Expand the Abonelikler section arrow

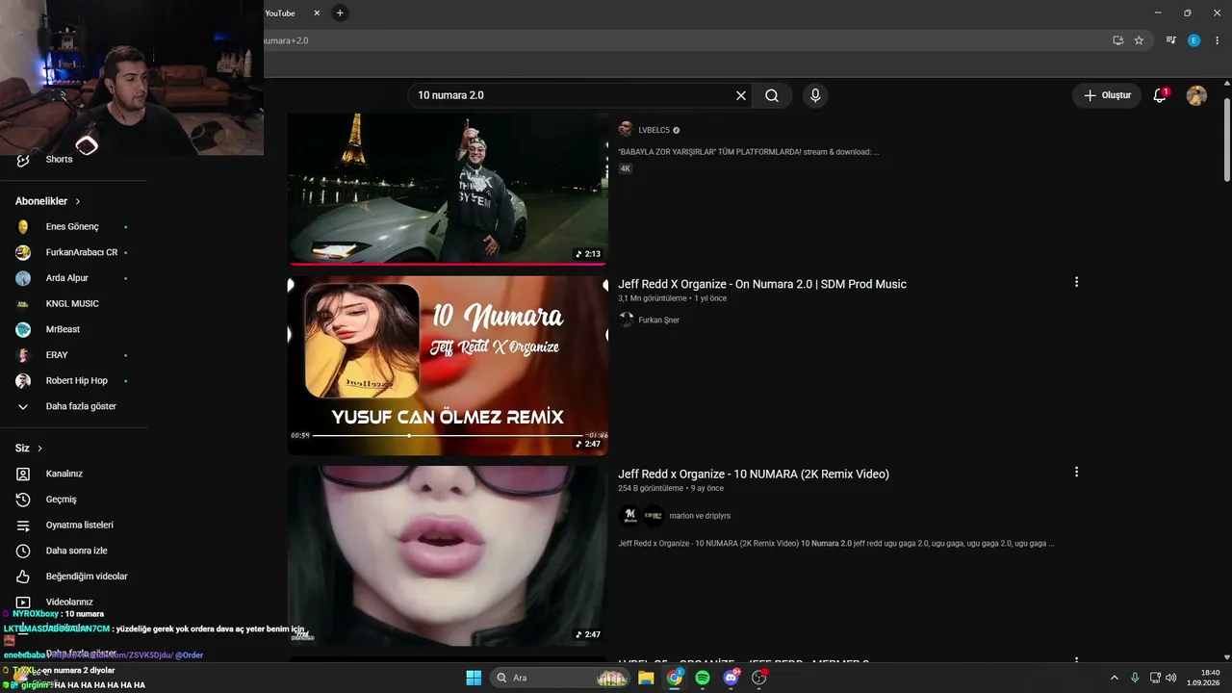[x=78, y=201]
